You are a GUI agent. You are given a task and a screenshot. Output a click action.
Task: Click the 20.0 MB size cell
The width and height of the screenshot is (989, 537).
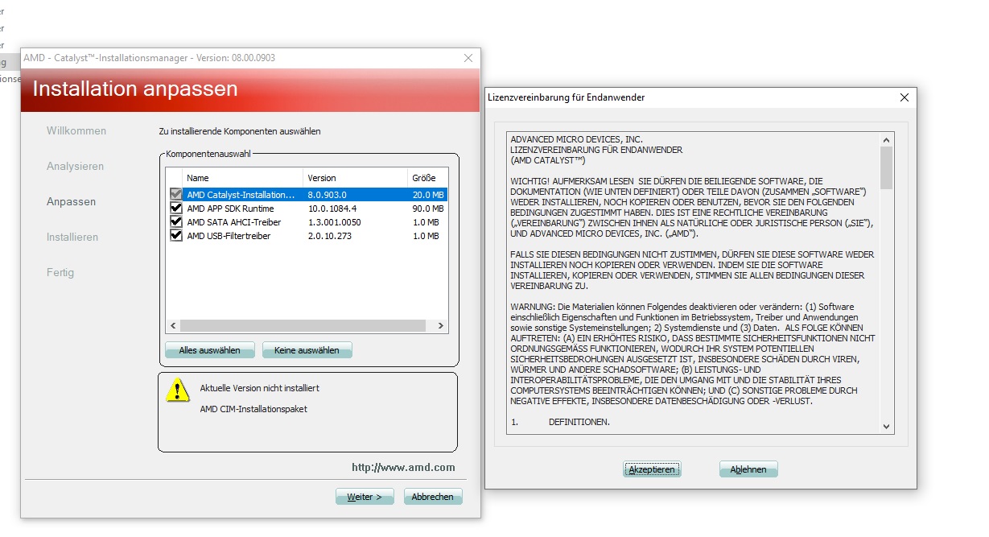tap(427, 195)
